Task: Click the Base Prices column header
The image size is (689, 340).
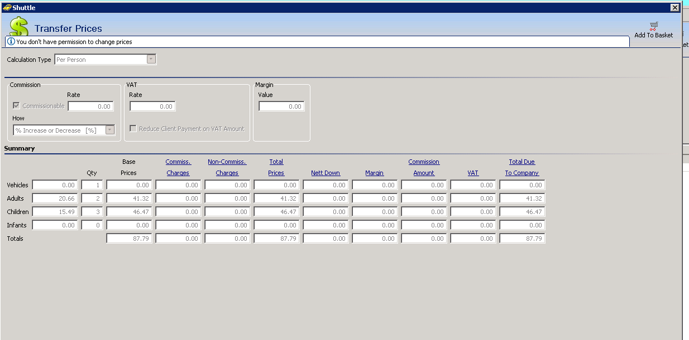Action: (x=129, y=167)
